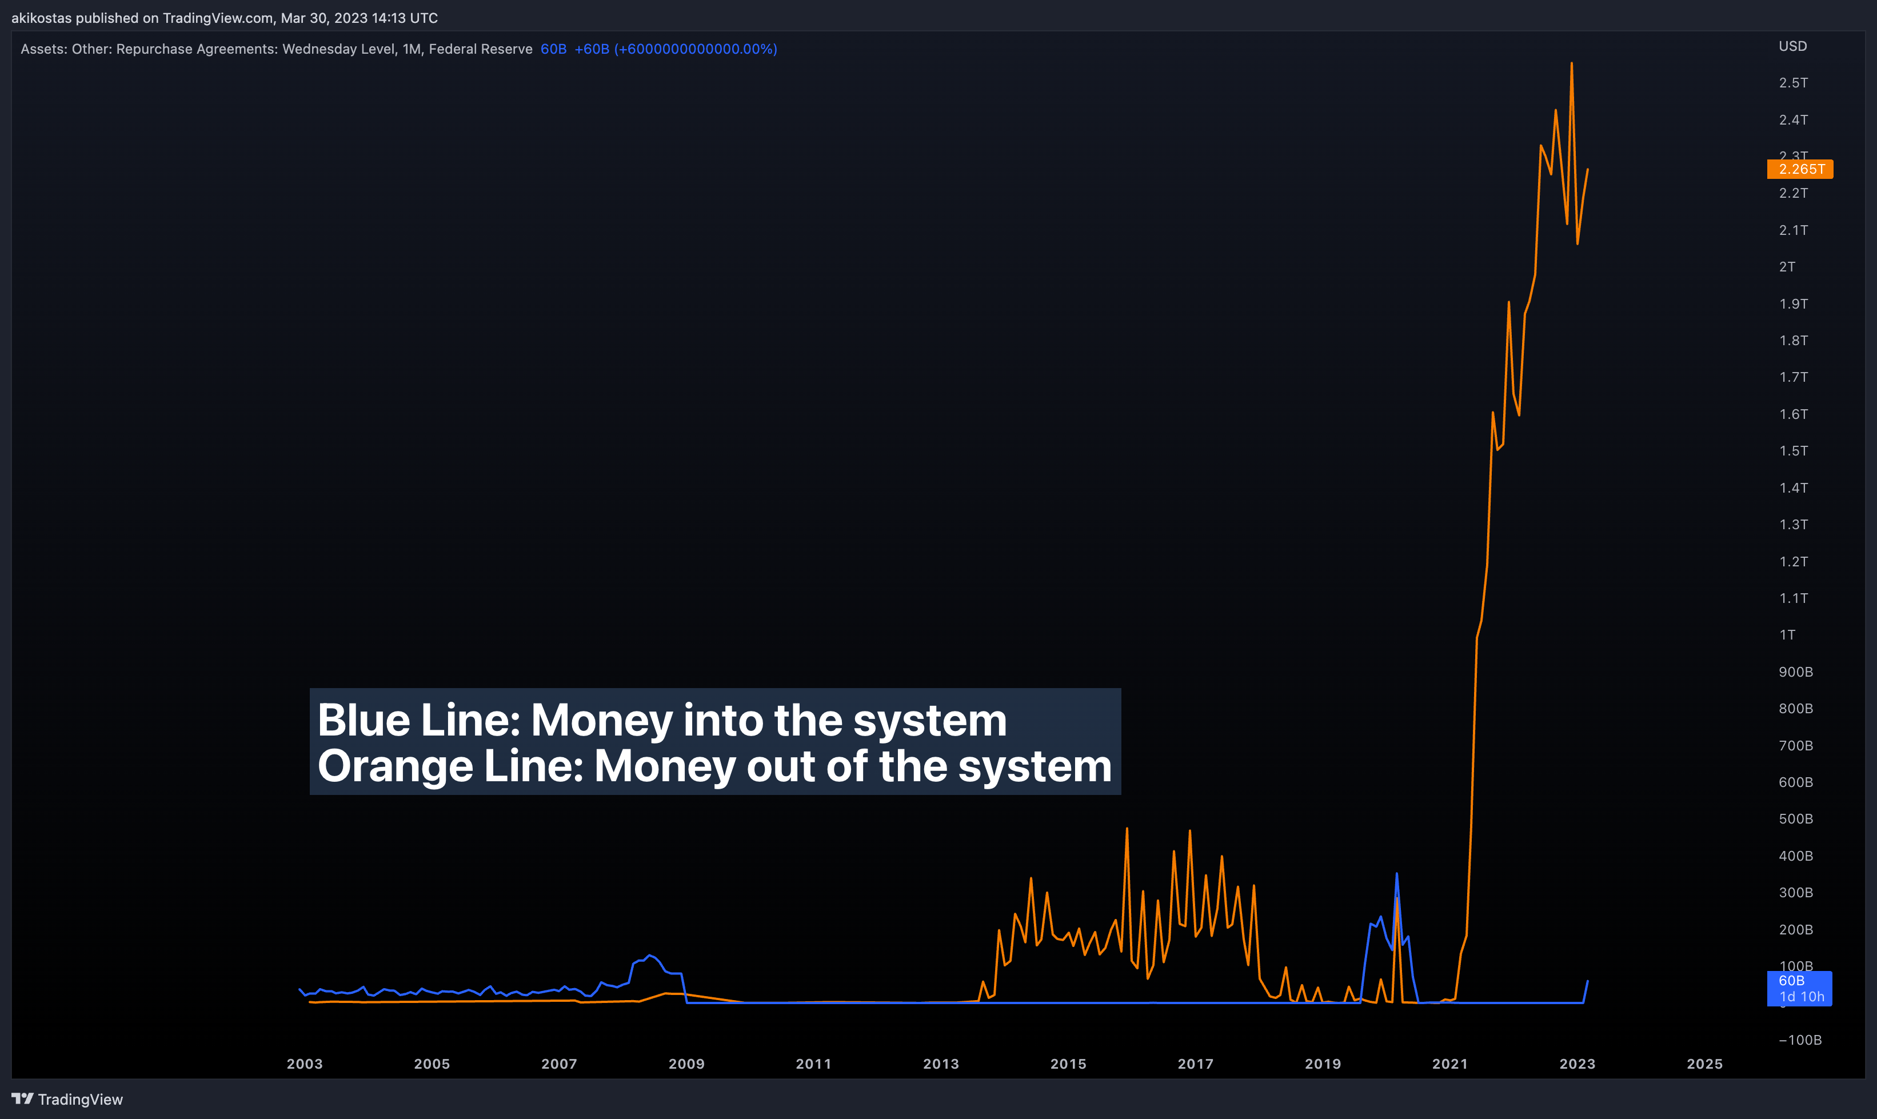The width and height of the screenshot is (1877, 1119).
Task: Click the 1d 10h countdown label
Action: (1802, 997)
